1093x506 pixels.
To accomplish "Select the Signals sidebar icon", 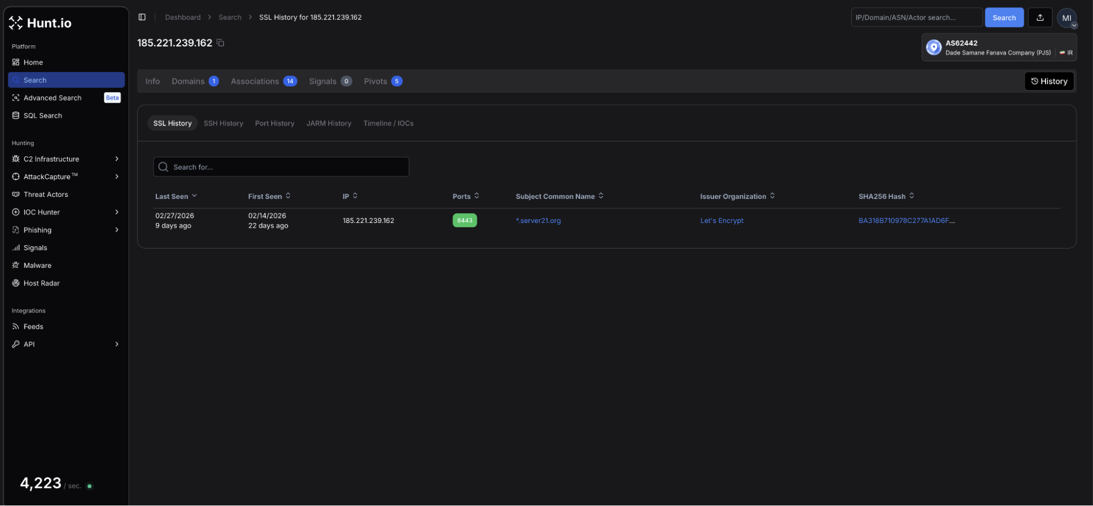I will click(x=16, y=248).
